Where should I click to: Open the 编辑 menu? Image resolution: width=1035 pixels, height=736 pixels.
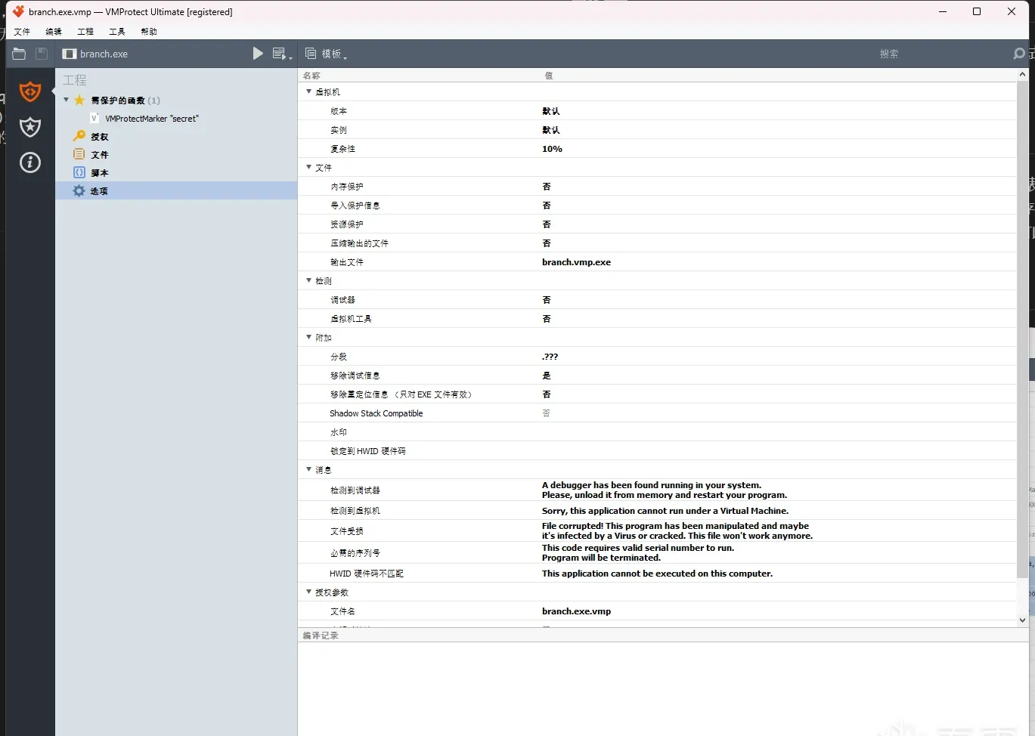(x=54, y=32)
